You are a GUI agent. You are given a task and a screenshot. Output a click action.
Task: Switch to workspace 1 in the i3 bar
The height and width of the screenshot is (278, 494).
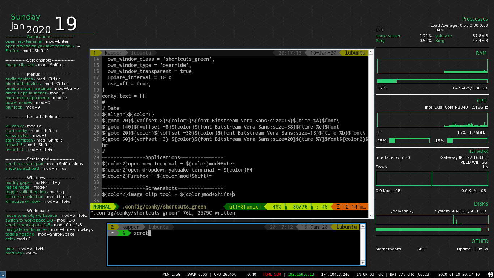tap(3, 275)
